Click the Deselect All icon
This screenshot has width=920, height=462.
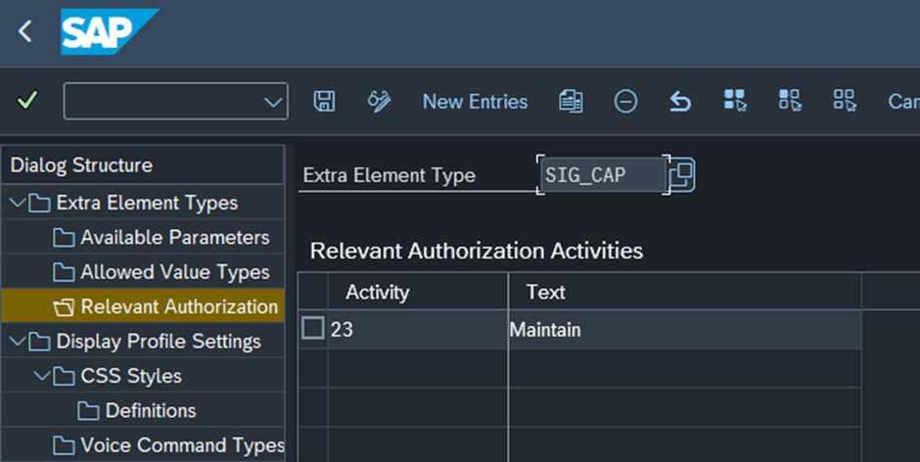pyautogui.click(x=844, y=101)
